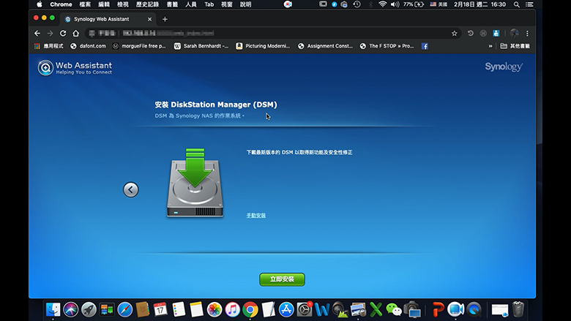The image size is (571, 321).
Task: Go to the Chrome home page icon
Action: (x=75, y=34)
